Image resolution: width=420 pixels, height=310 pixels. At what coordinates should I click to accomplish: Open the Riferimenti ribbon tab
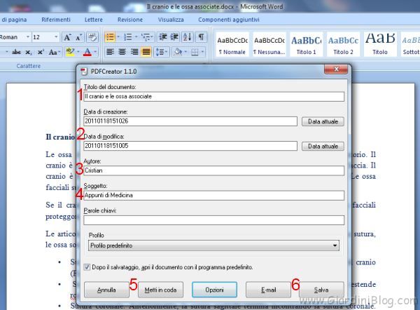pos(56,20)
